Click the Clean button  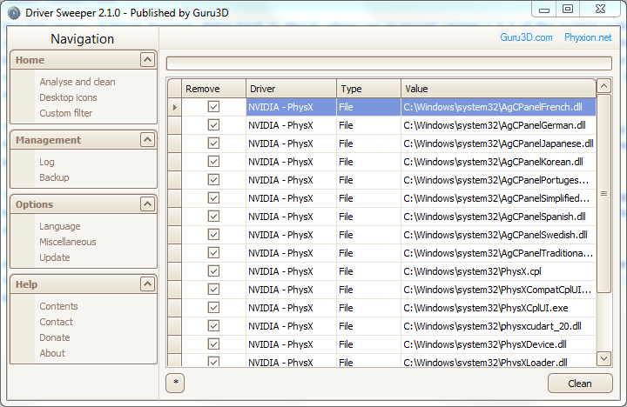click(x=580, y=383)
